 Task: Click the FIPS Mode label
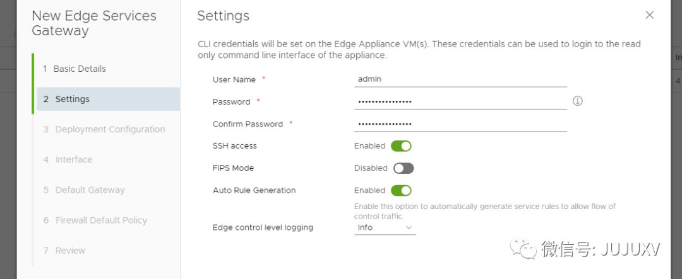coord(233,168)
